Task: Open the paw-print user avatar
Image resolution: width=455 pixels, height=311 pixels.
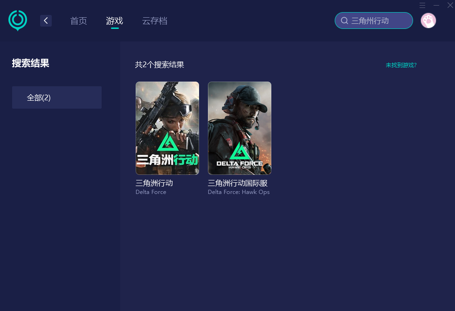Action: tap(428, 21)
